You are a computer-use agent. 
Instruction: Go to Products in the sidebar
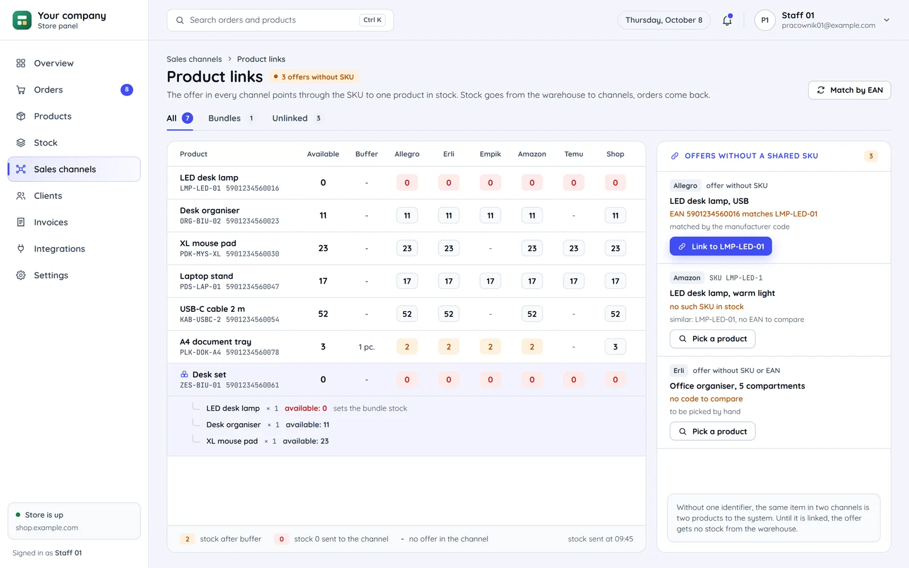point(74,116)
